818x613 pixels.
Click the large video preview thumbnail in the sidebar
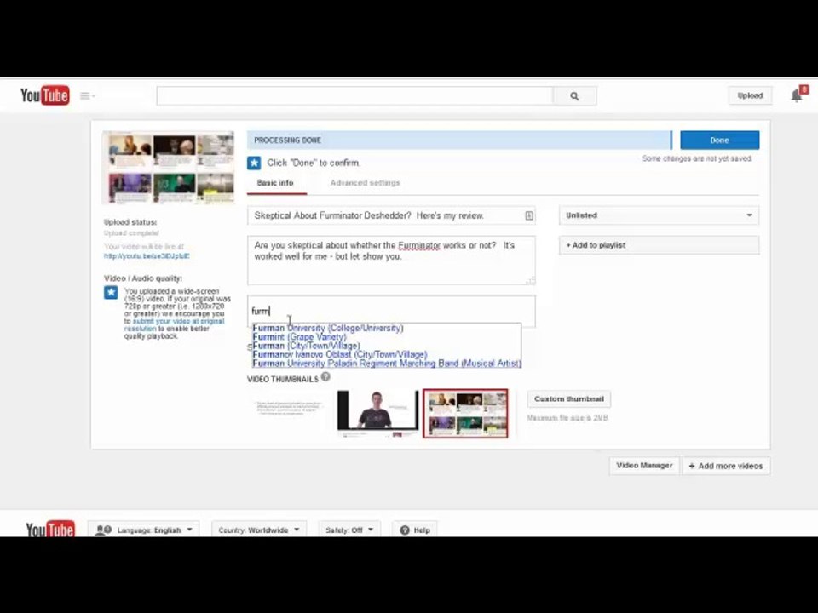(x=169, y=168)
